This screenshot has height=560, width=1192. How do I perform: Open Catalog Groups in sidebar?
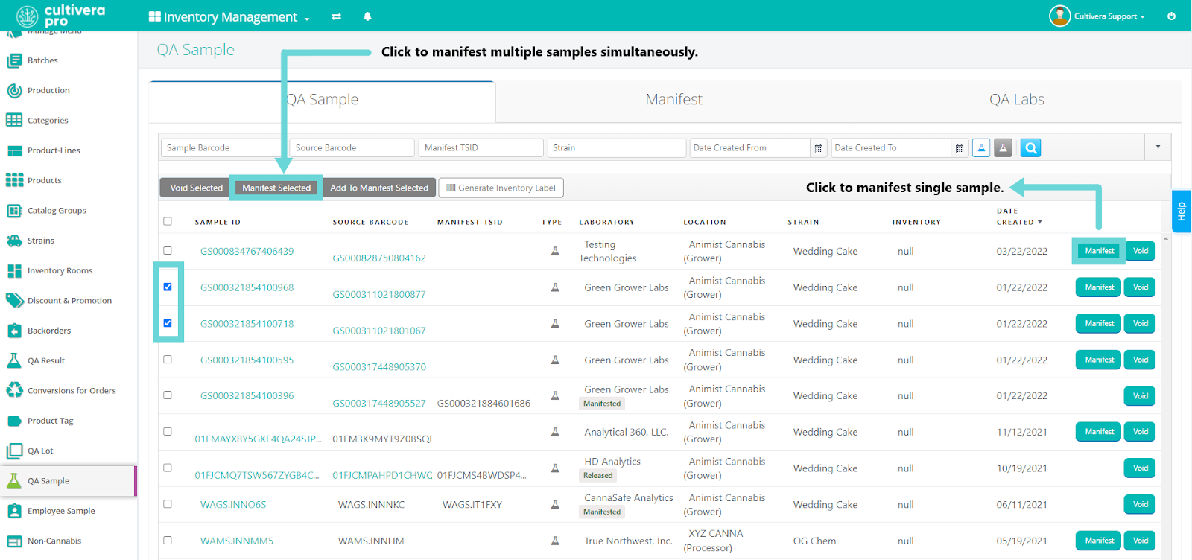(x=57, y=211)
